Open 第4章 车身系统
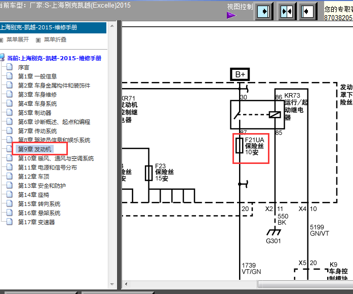 pos(37,104)
